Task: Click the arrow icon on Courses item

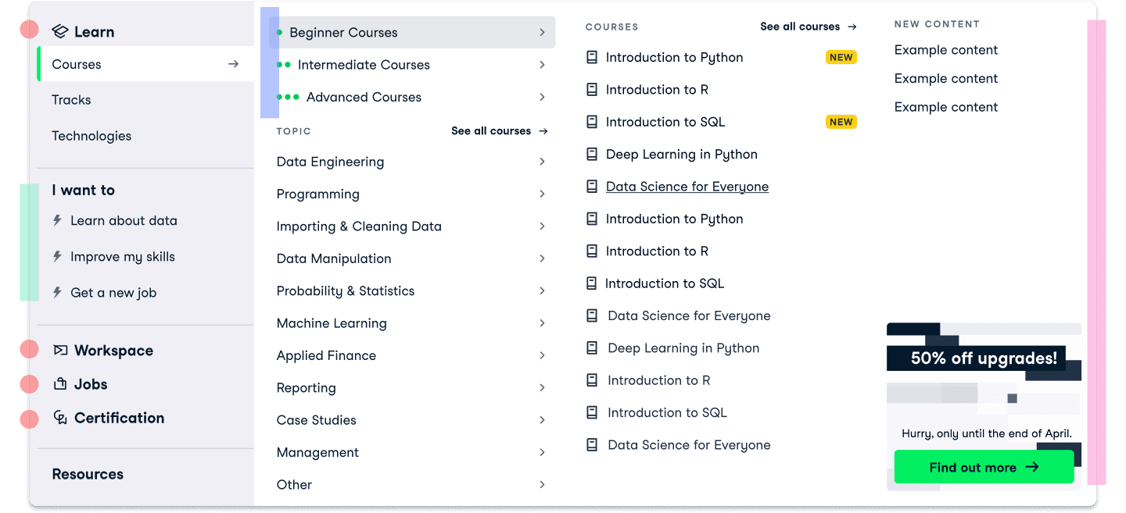Action: (x=233, y=64)
